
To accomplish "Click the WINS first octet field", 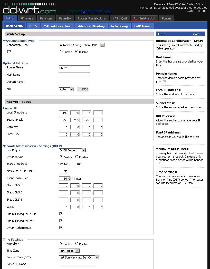I will (x=63, y=207).
